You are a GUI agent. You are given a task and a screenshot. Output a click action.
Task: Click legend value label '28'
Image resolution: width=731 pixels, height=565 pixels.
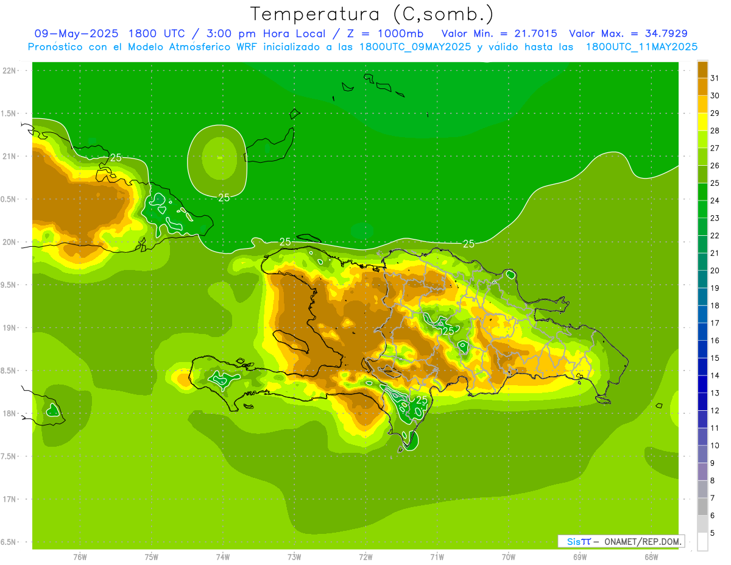(715, 130)
